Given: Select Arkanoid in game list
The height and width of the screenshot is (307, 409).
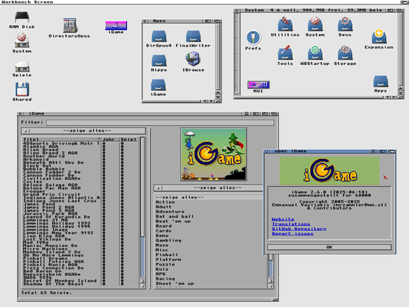Looking at the screenshot, I should [35, 159].
